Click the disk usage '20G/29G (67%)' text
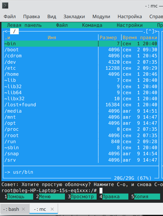This screenshot has height=216, width=163. click(133, 178)
